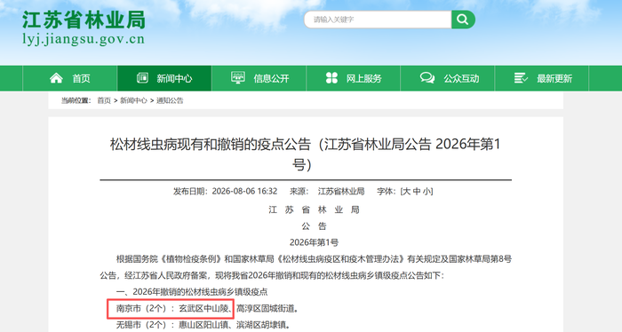Set font size to 大
Viewport: 622px width, 332px height.
pos(407,192)
